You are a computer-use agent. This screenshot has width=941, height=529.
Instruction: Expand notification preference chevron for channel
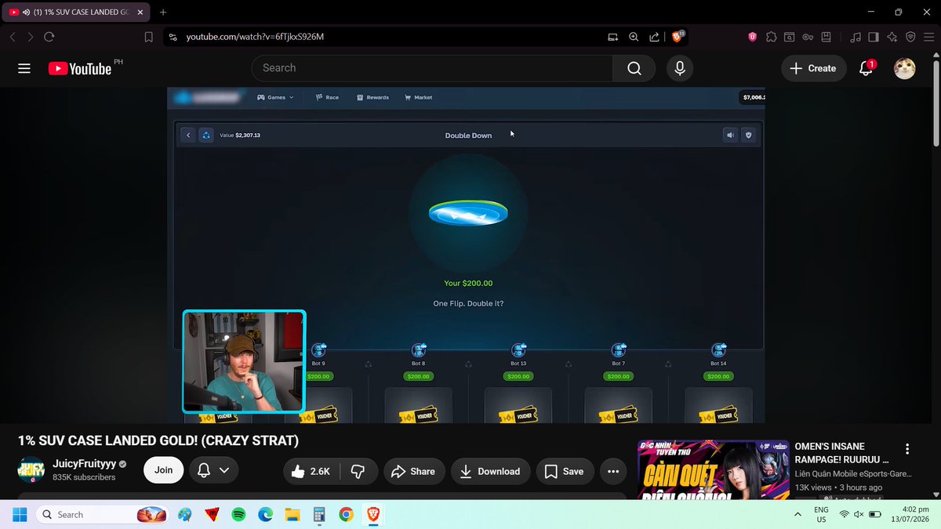(224, 470)
